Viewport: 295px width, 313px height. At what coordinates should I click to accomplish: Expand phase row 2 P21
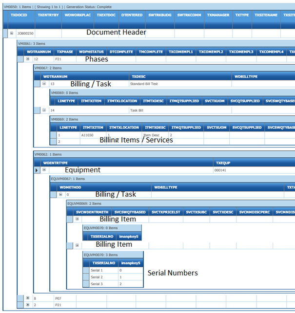point(28,305)
